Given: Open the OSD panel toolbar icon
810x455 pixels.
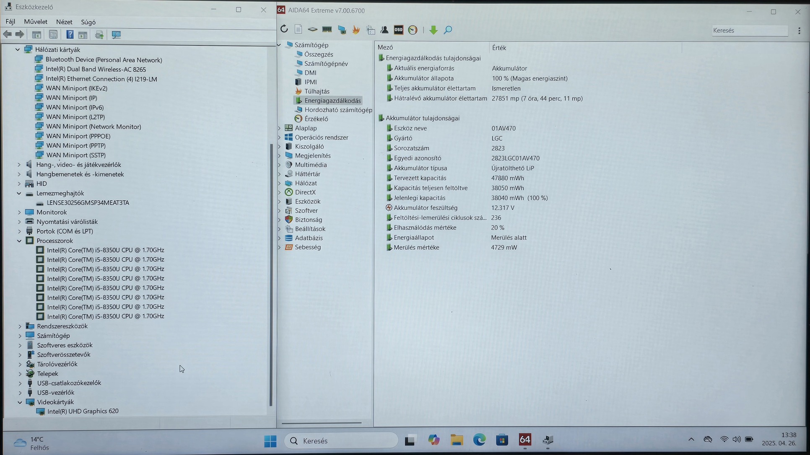Looking at the screenshot, I should [x=398, y=29].
